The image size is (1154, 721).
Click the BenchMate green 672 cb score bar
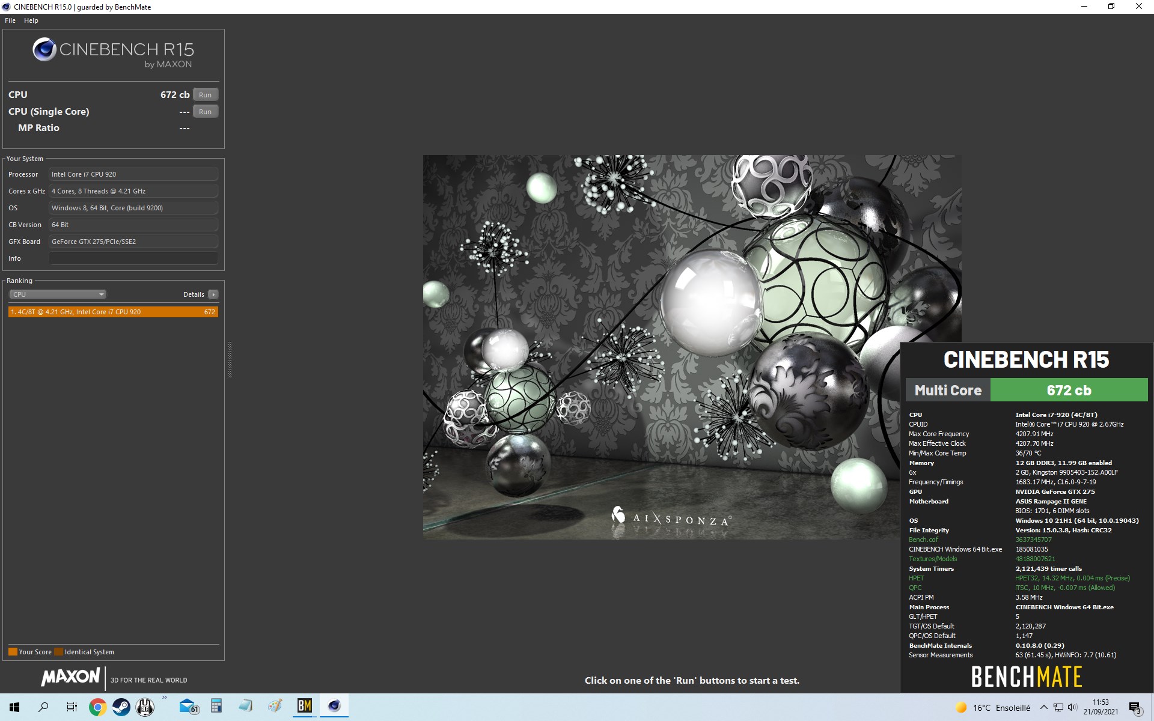click(1069, 390)
